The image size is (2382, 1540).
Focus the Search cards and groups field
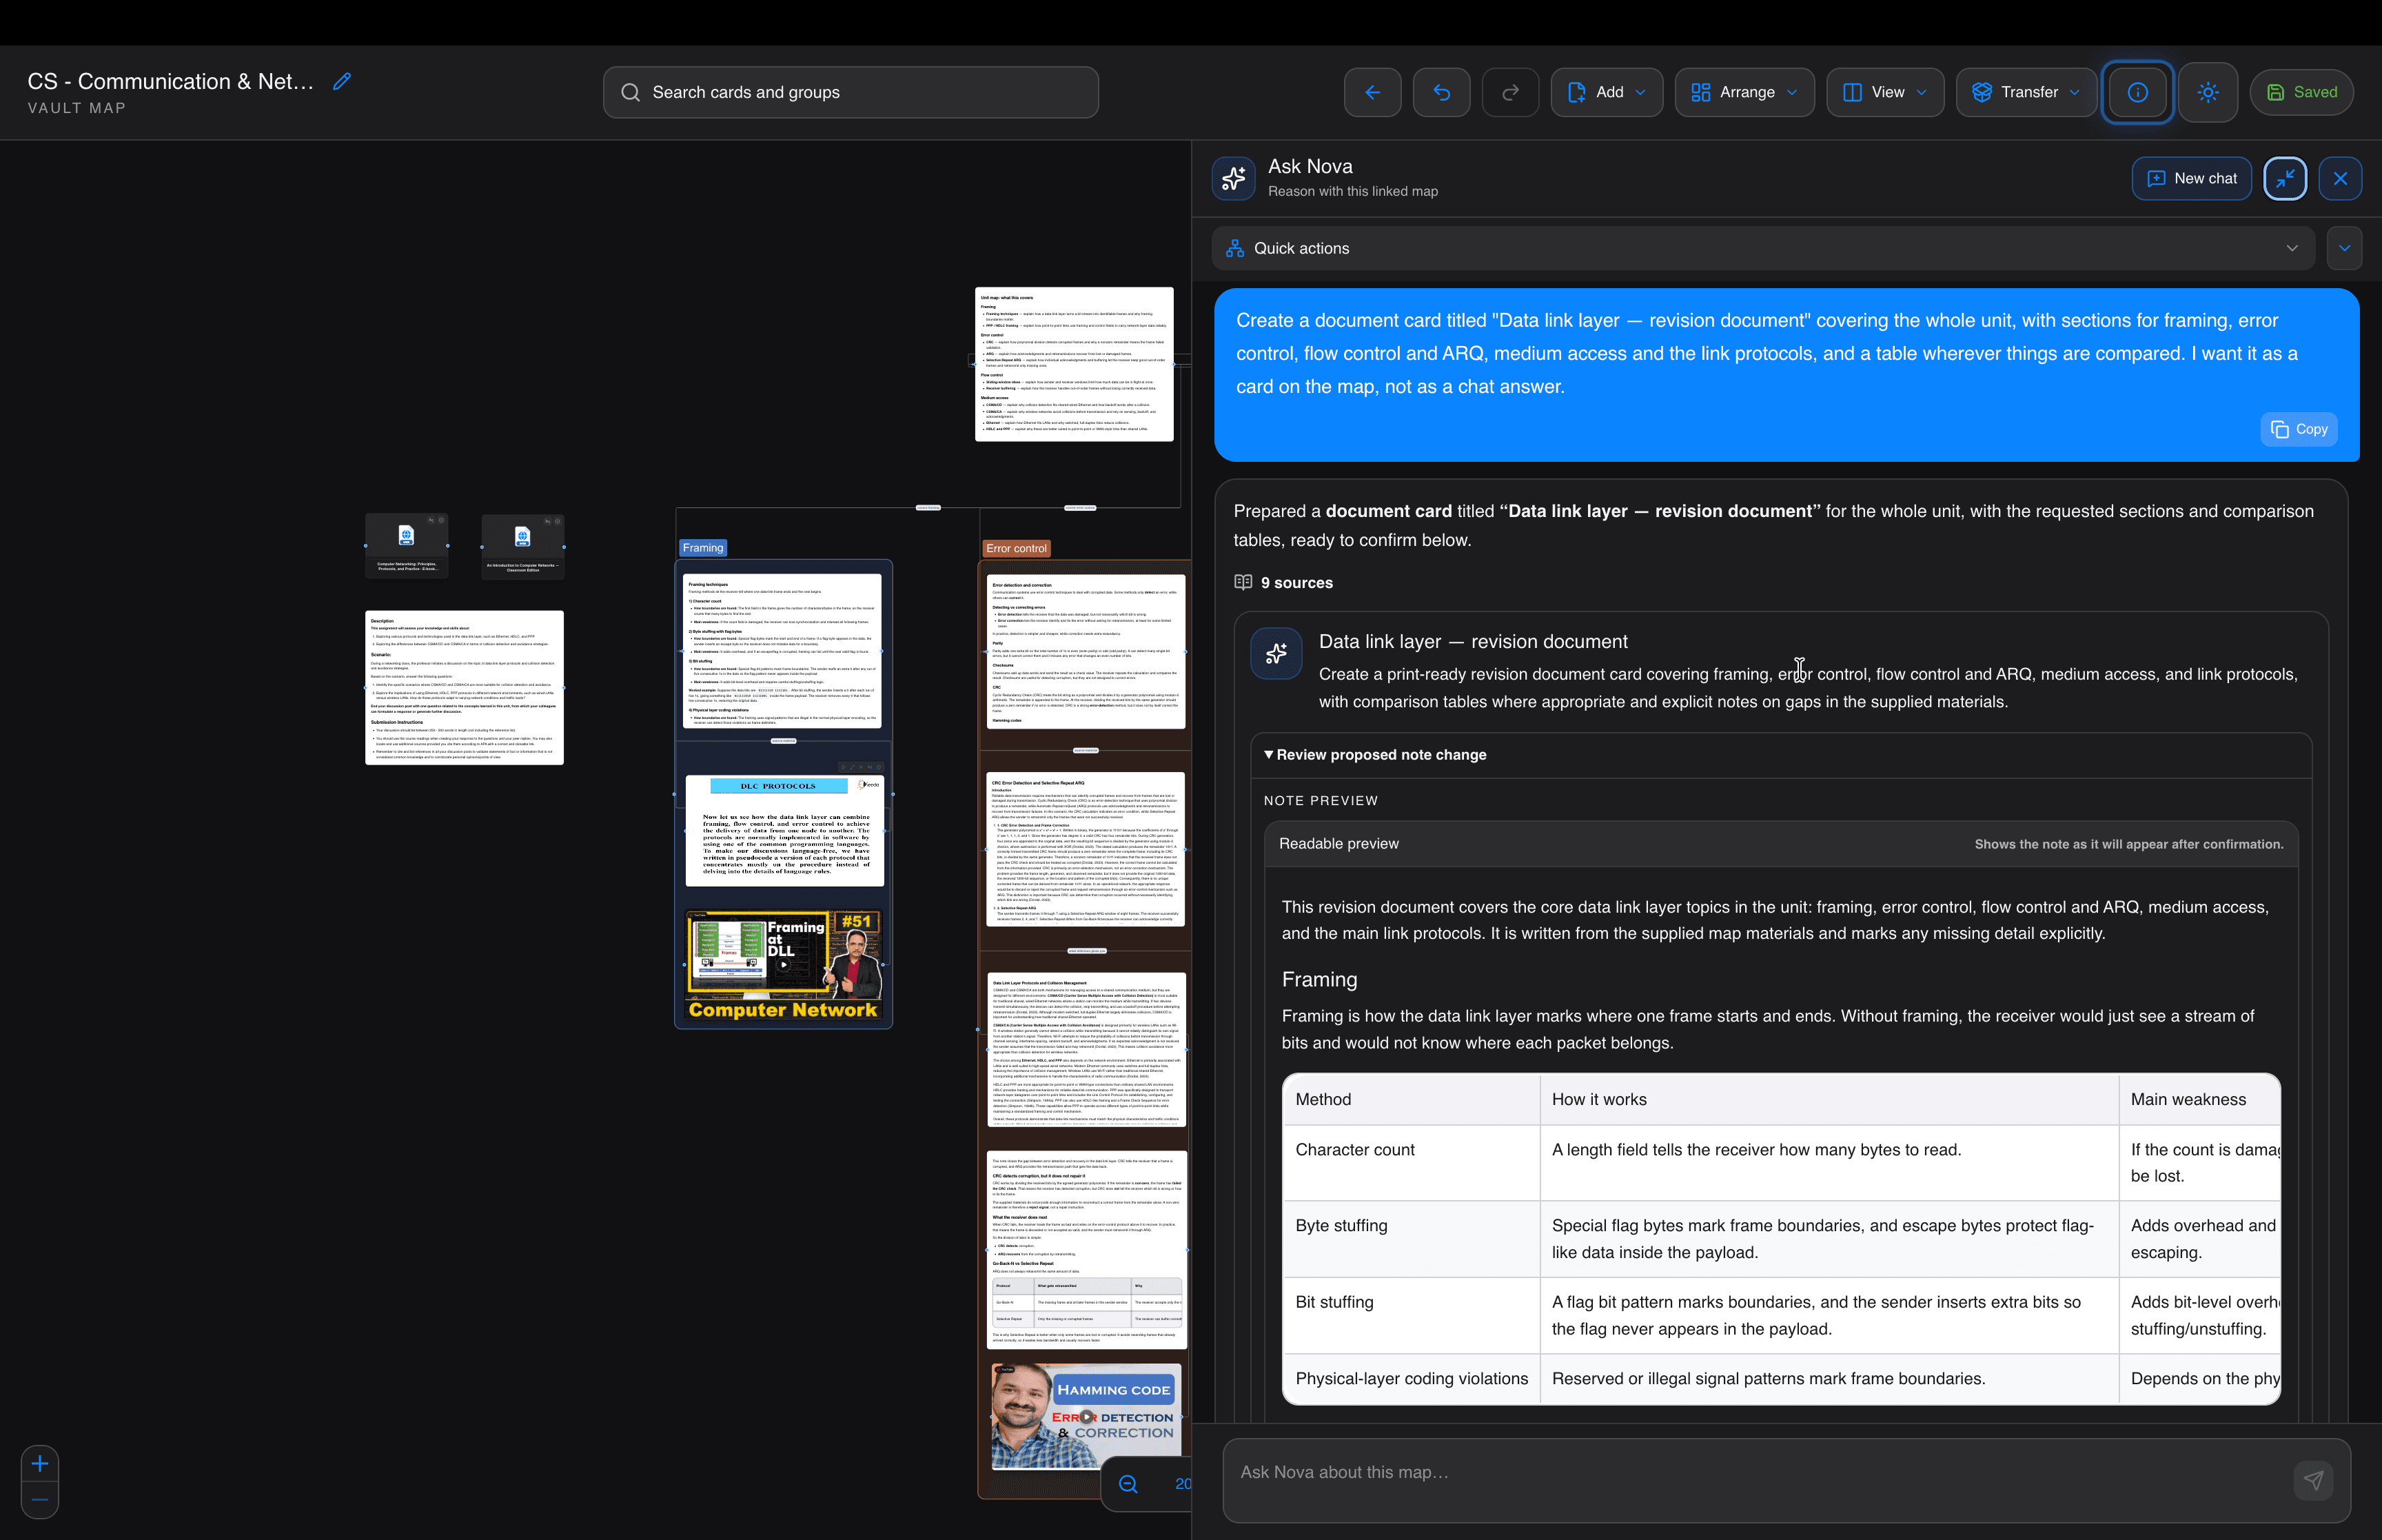pyautogui.click(x=851, y=92)
